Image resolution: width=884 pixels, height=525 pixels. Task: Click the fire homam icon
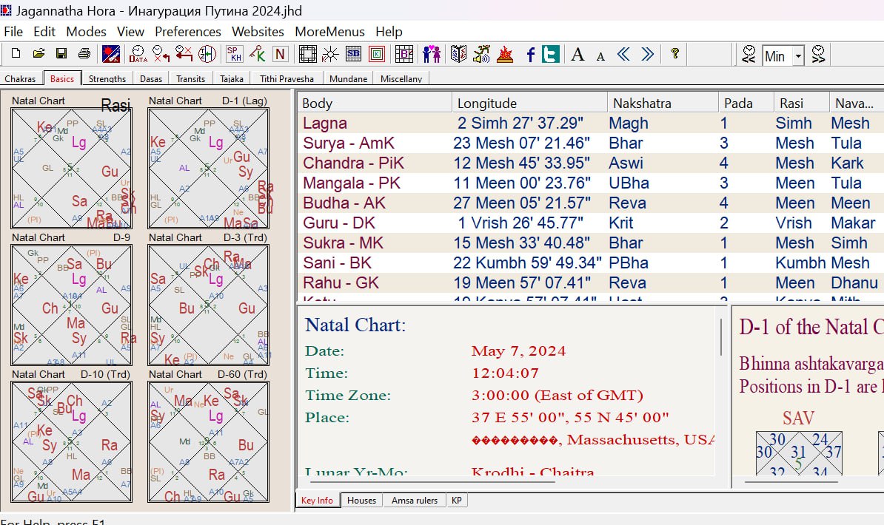coord(505,54)
